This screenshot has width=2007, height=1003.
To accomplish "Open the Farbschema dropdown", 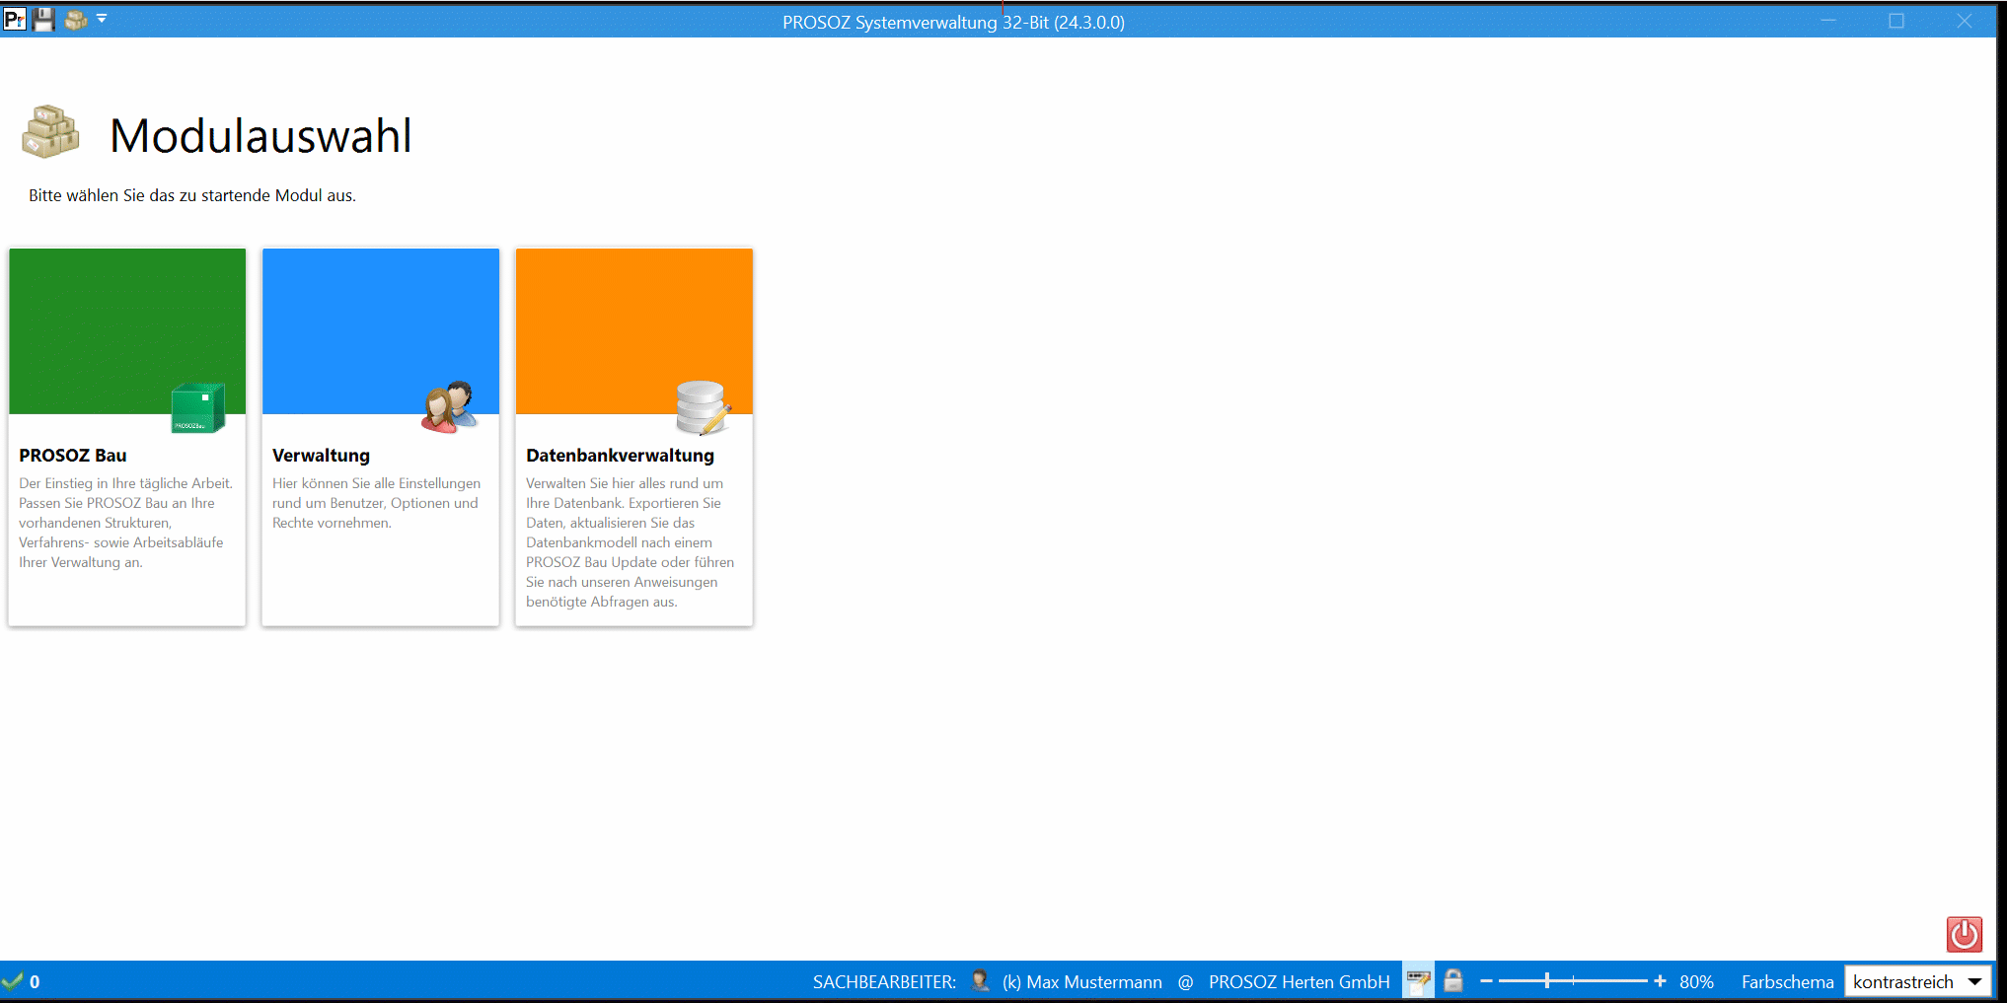I will (x=1917, y=982).
